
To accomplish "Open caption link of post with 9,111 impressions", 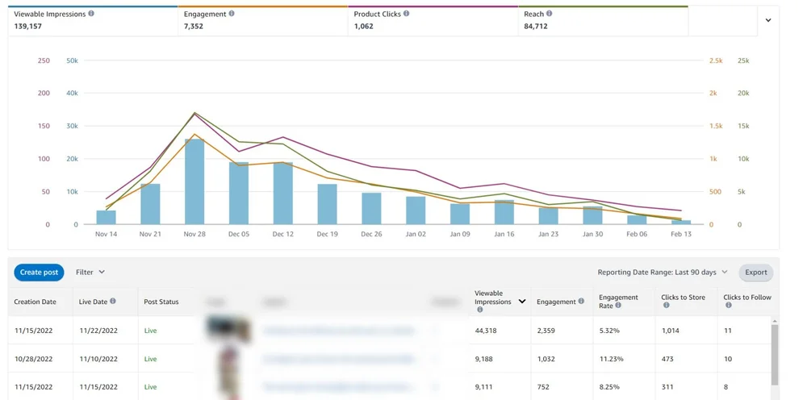I will tap(338, 386).
